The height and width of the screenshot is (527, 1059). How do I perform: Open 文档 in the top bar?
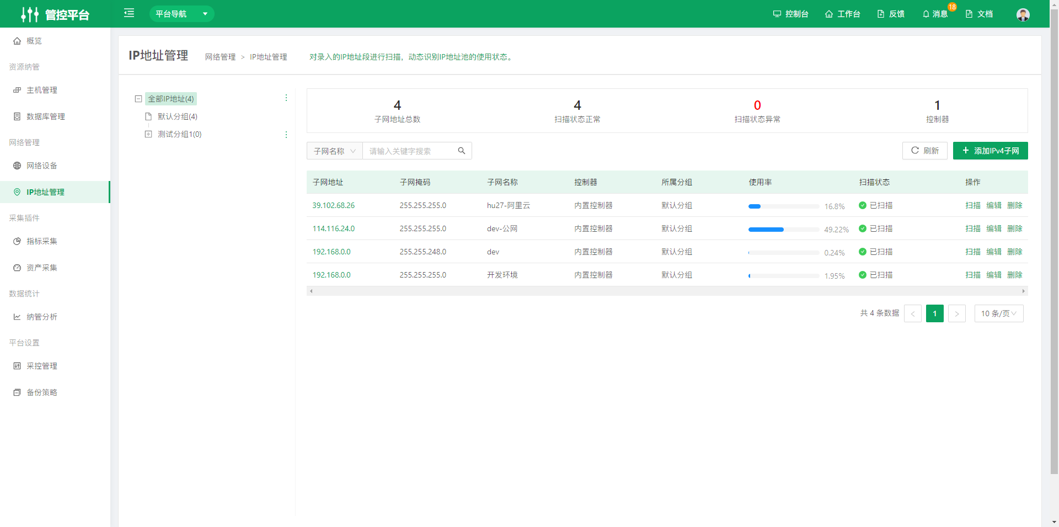pyautogui.click(x=979, y=14)
